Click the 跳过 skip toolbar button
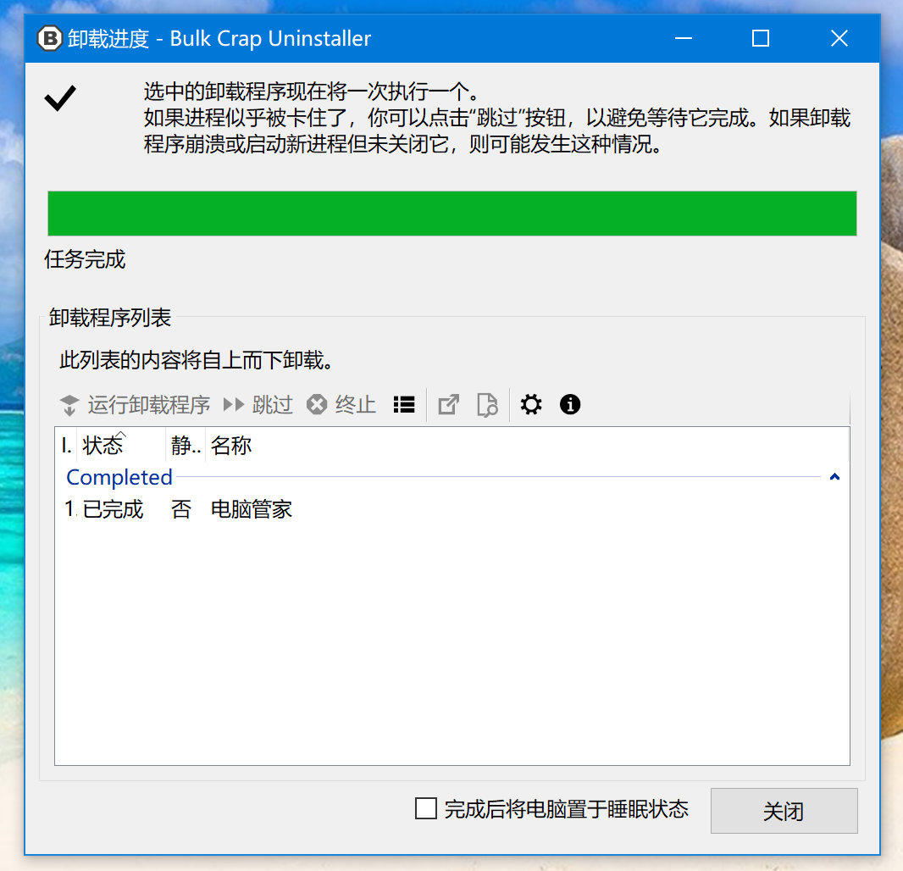Screen dimensions: 903x871 pyautogui.click(x=258, y=405)
